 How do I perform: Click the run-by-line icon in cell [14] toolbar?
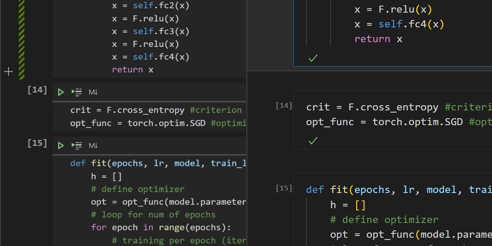(x=77, y=92)
